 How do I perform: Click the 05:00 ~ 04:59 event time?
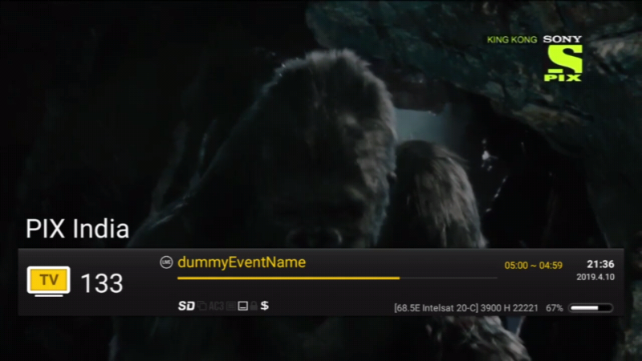(x=533, y=266)
